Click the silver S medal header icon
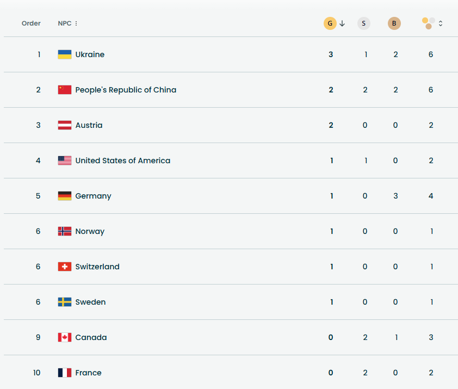Screen dimensions: 458x389 point(364,23)
